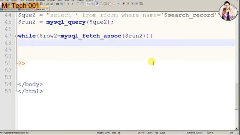Click the PHP closing tag ?>

[22, 63]
